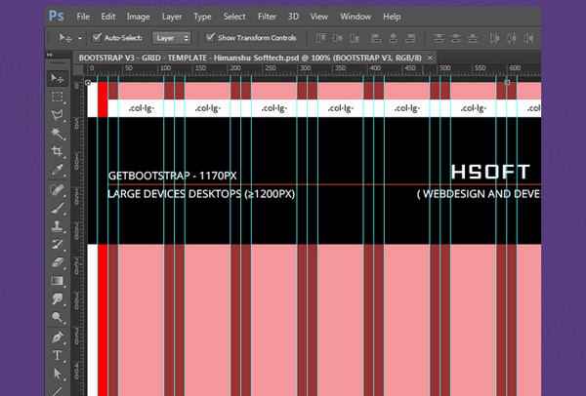Image resolution: width=586 pixels, height=396 pixels.
Task: Select the Move tool in the toolbox
Action: tap(58, 78)
